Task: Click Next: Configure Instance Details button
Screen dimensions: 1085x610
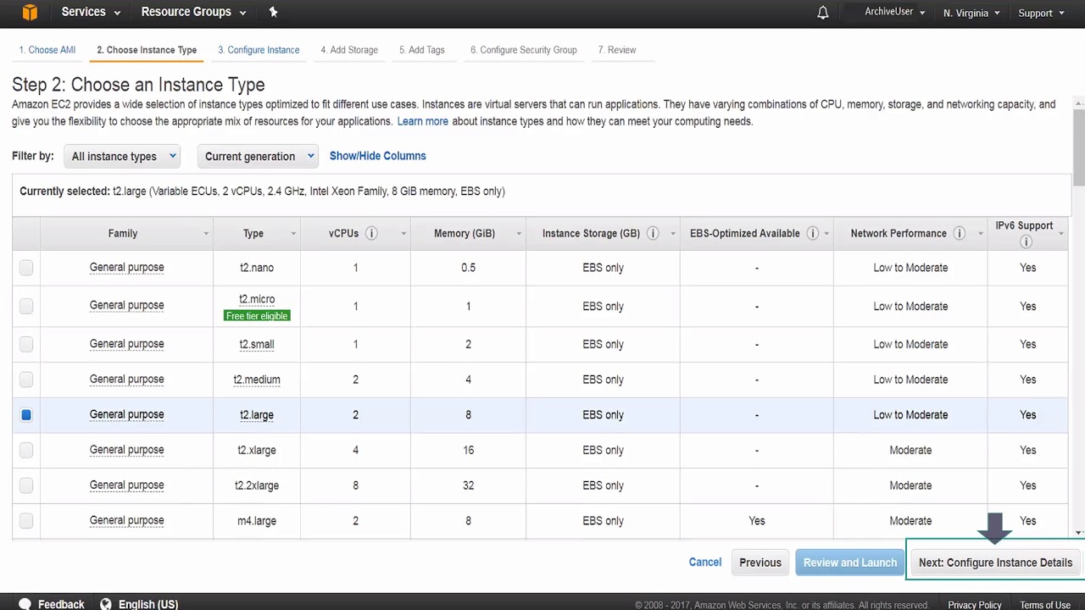Action: click(995, 563)
